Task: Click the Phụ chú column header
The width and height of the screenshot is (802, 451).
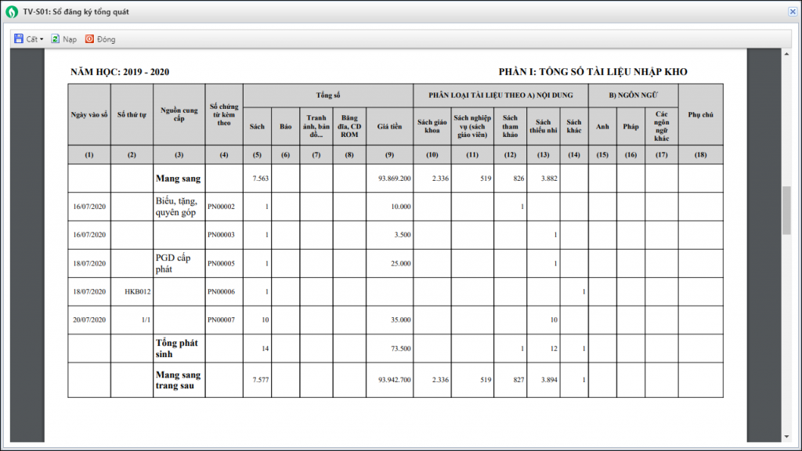Action: pyautogui.click(x=701, y=114)
